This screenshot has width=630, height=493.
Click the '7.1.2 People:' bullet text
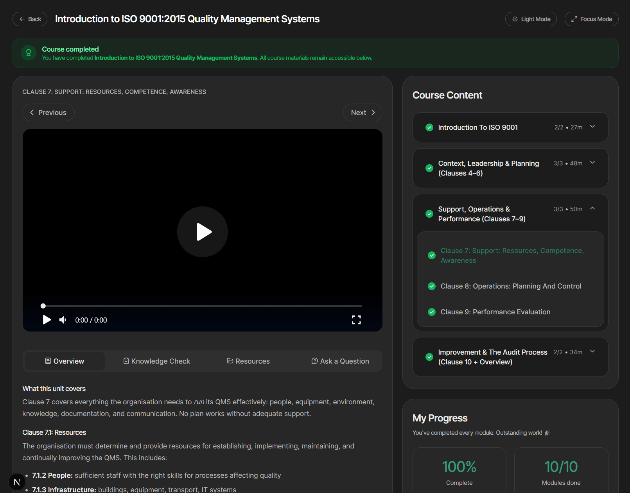coord(52,475)
